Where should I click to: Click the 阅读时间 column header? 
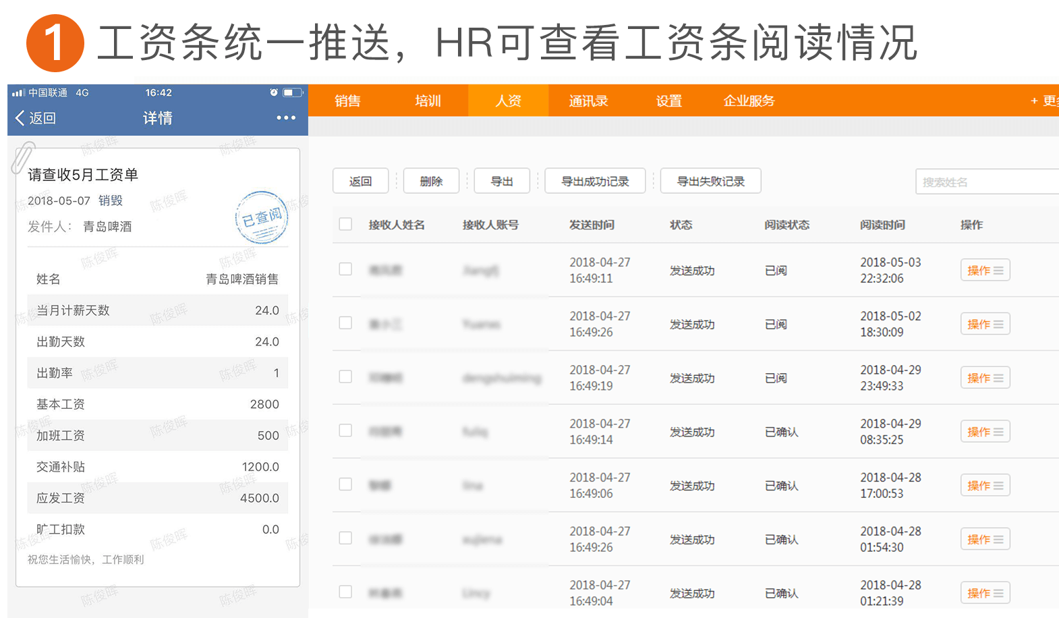(x=882, y=225)
